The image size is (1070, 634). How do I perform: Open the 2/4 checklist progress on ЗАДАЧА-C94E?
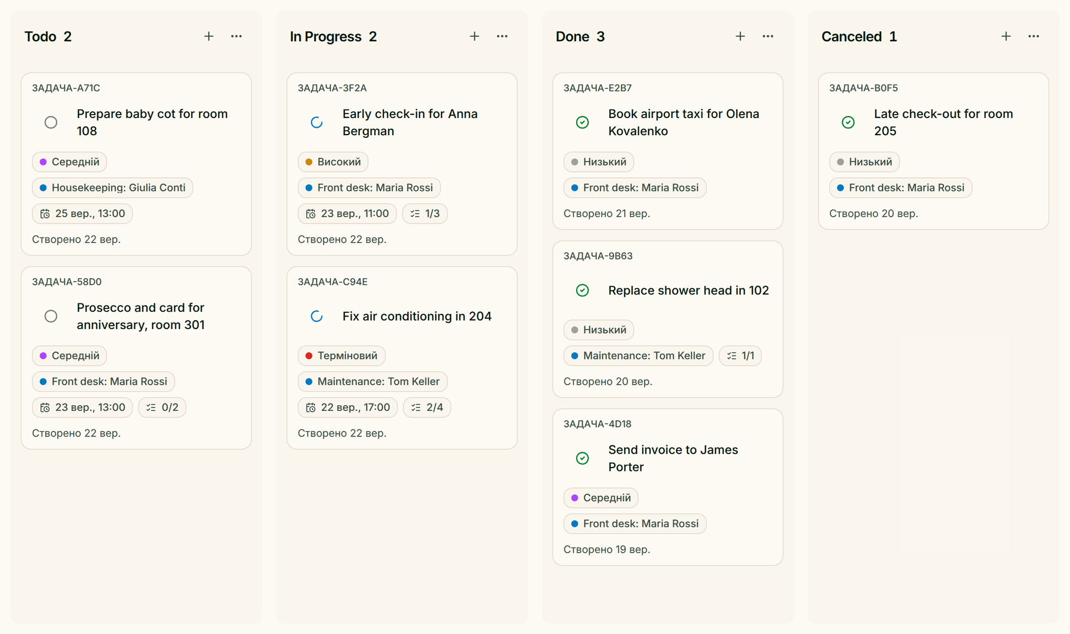click(x=427, y=407)
